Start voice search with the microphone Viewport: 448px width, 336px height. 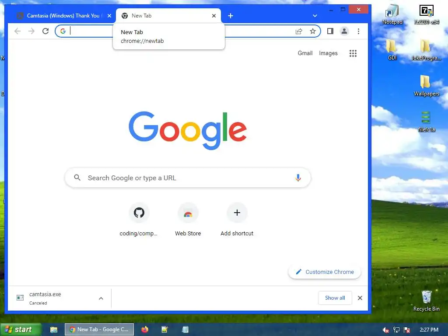click(x=297, y=178)
